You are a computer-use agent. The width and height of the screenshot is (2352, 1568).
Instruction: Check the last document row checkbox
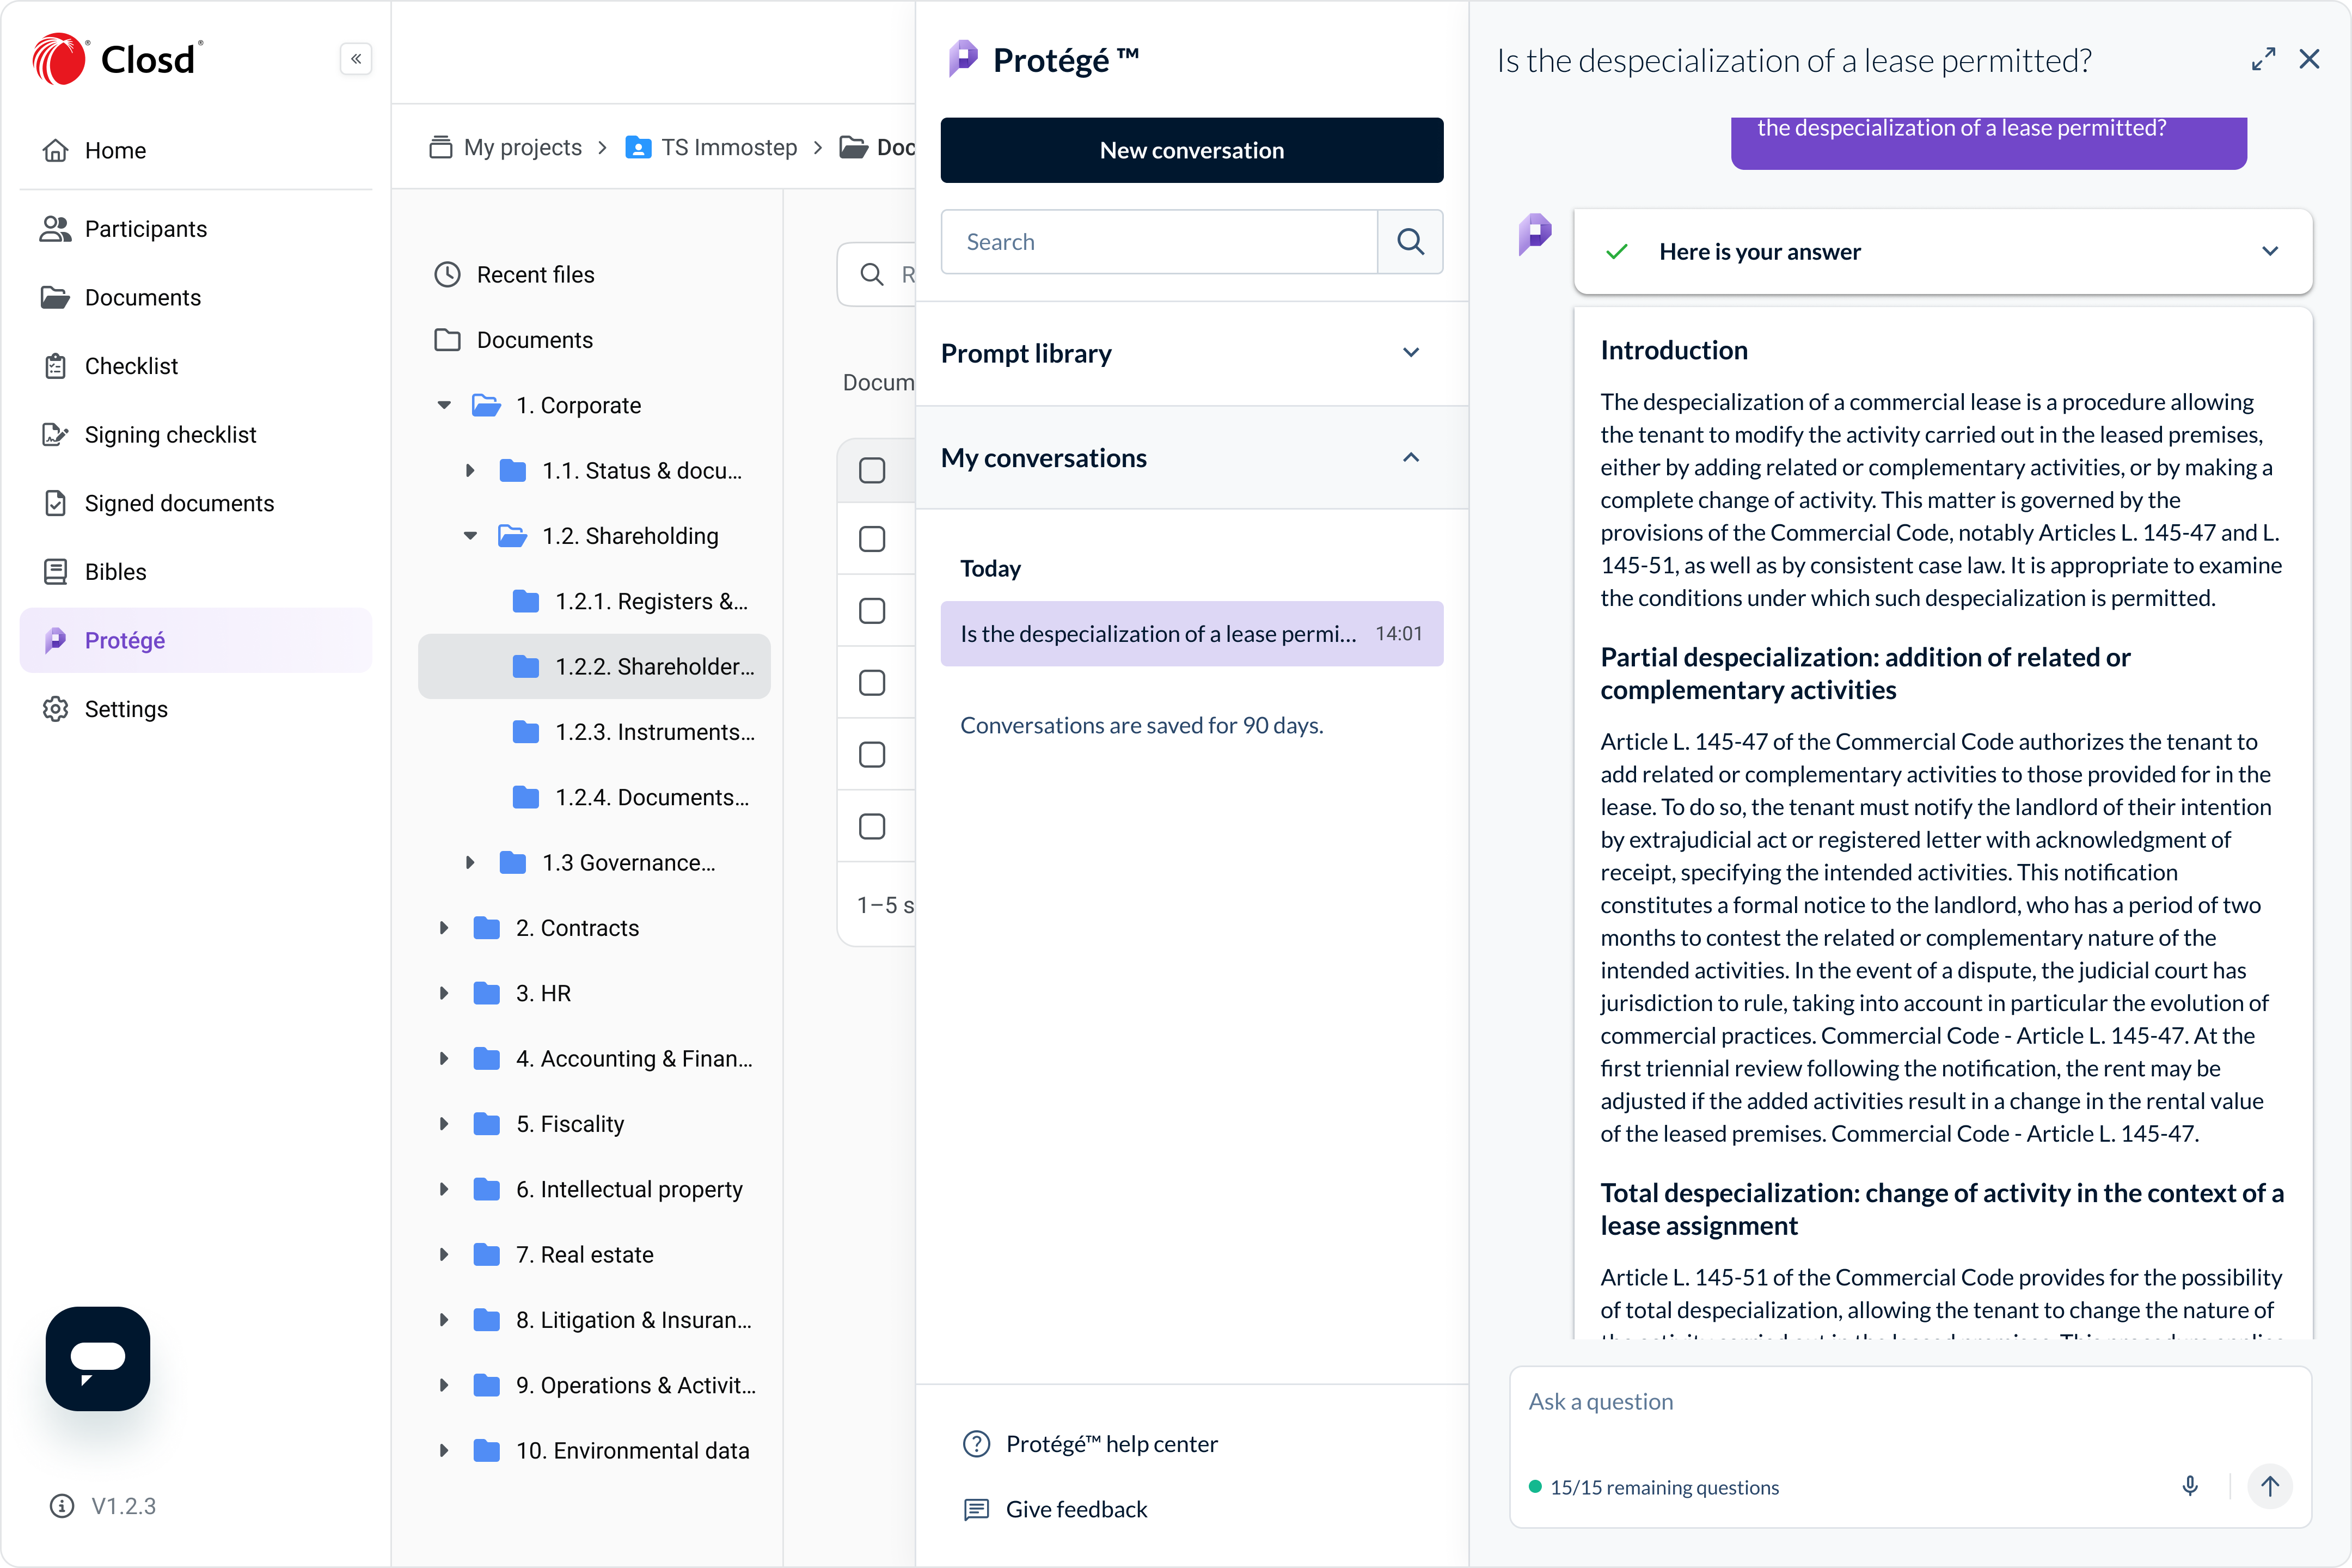click(872, 826)
